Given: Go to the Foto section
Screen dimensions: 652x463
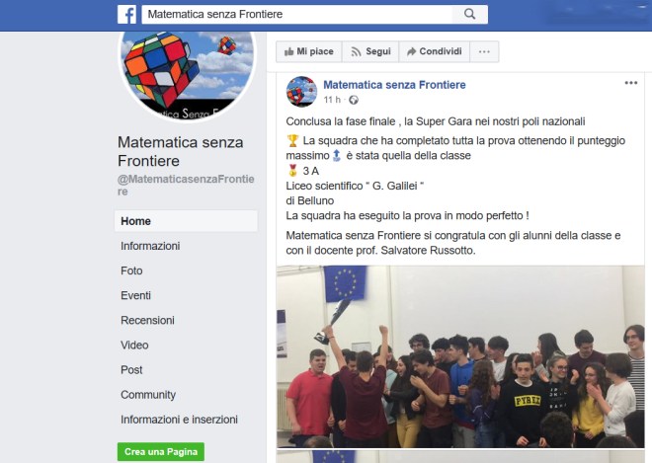Looking at the screenshot, I should click(x=131, y=270).
